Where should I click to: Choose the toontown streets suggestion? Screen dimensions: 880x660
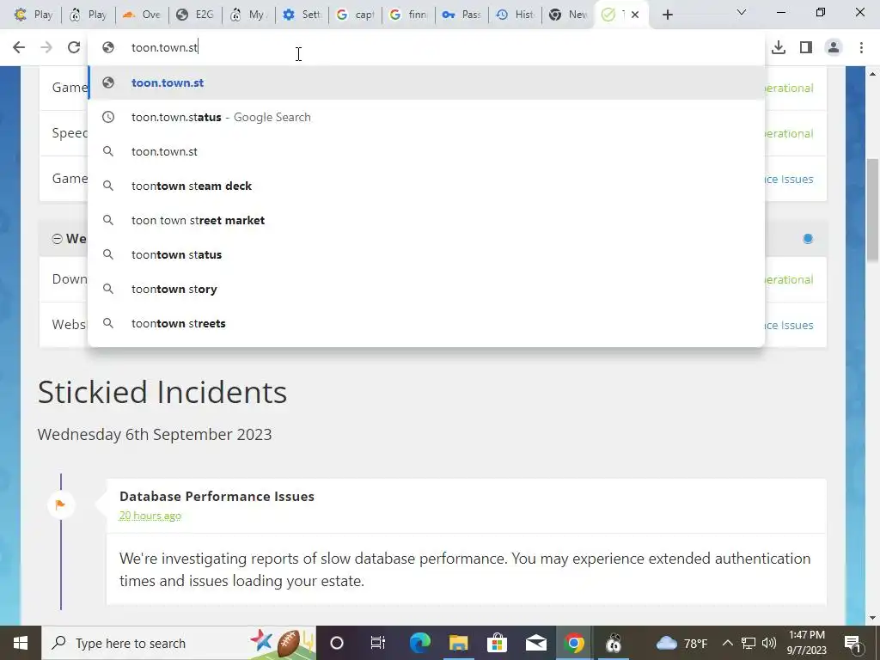pos(426,323)
